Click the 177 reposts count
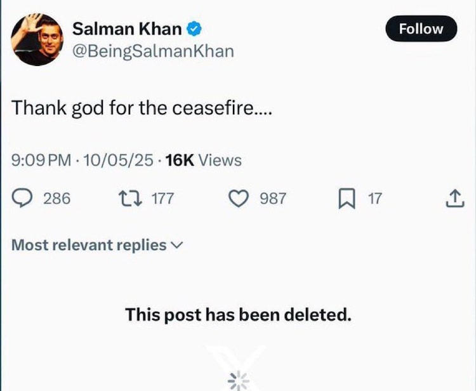This screenshot has width=476, height=391. click(x=162, y=199)
